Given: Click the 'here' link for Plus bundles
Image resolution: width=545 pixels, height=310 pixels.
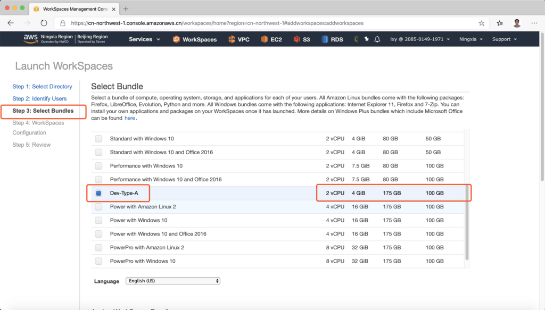Looking at the screenshot, I should click(130, 118).
